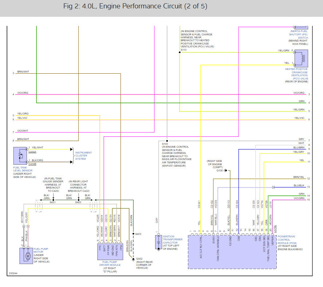Click the VIO/ORG label at right pin 3
The image size is (323, 287).
[x=299, y=93]
